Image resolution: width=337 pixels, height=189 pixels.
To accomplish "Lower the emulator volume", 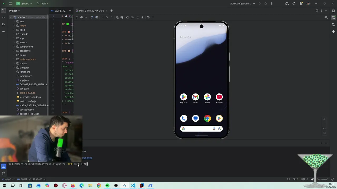I will point(86,17).
